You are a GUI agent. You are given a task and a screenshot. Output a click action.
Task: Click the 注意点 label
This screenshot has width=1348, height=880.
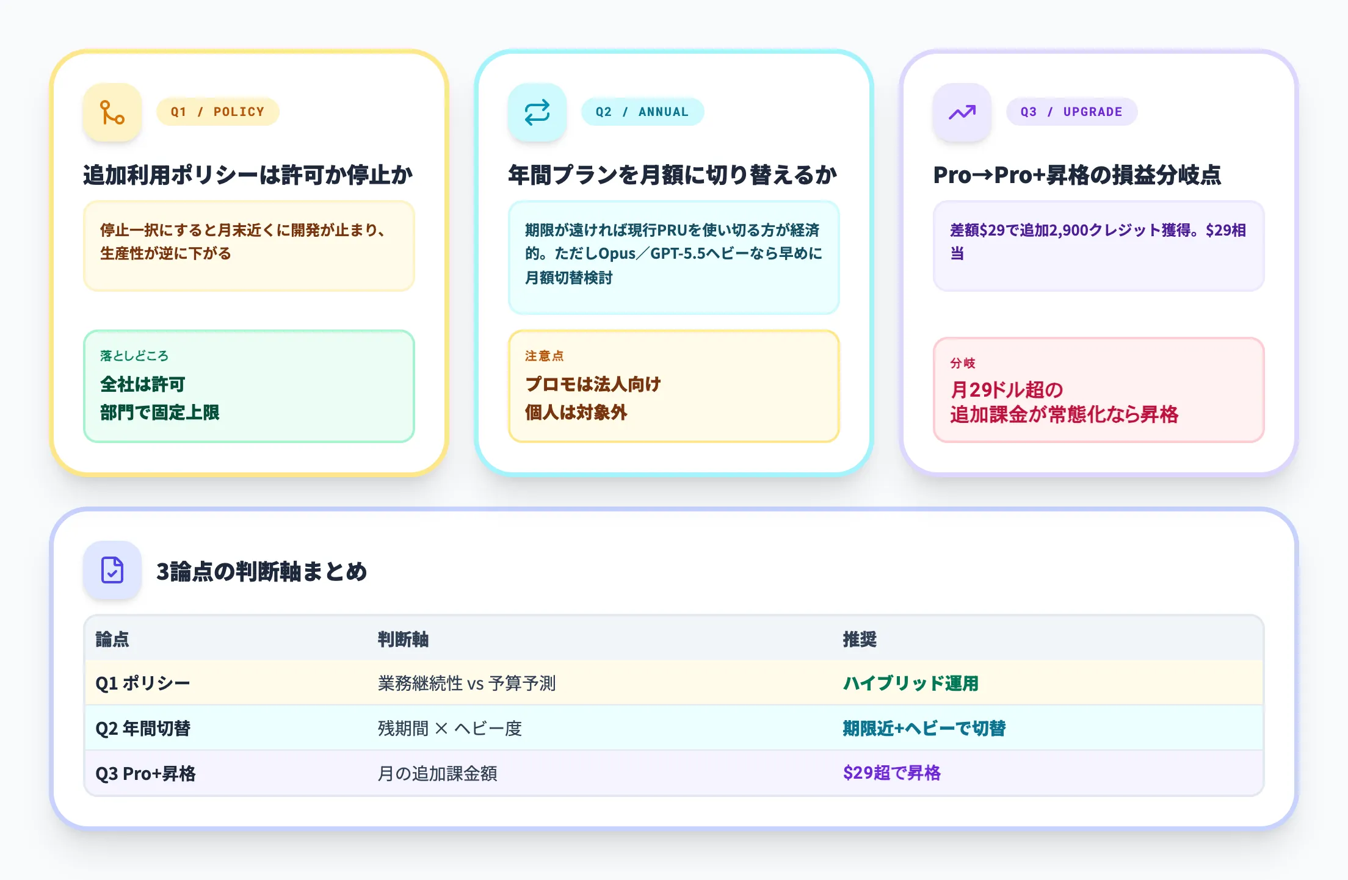545,356
